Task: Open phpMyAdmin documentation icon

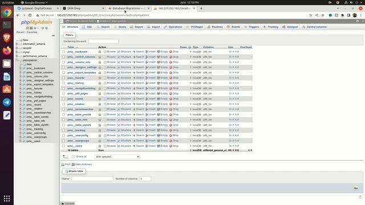Action: click(35, 28)
